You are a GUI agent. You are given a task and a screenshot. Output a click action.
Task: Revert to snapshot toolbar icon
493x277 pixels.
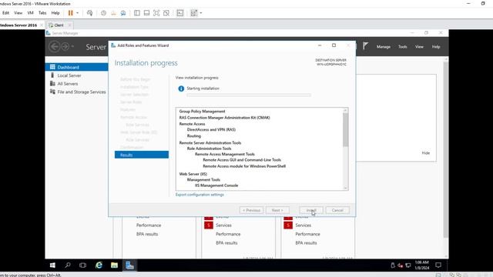click(x=113, y=13)
